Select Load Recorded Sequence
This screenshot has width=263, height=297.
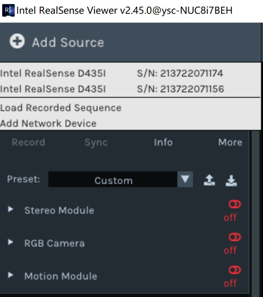(x=61, y=108)
